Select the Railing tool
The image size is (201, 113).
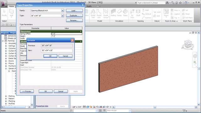pyautogui.click(x=113, y=13)
